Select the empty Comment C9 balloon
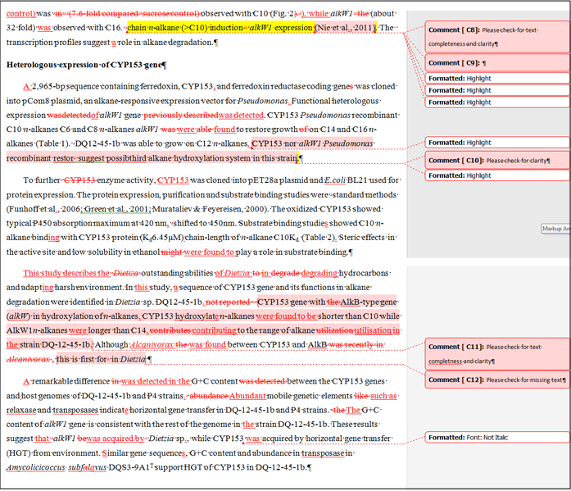 pyautogui.click(x=497, y=63)
